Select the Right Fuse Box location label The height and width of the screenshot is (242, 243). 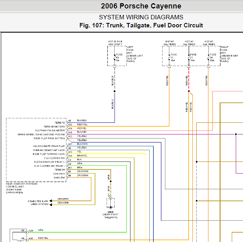(x=229, y=54)
